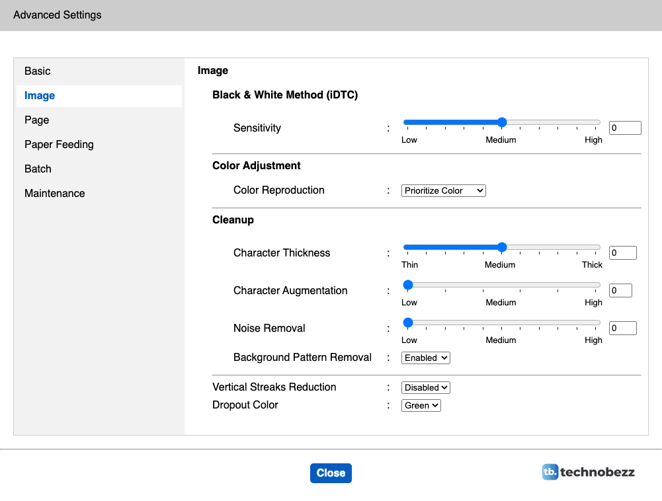The width and height of the screenshot is (662, 501).
Task: Focus the Sensitivity value input field
Action: [625, 128]
